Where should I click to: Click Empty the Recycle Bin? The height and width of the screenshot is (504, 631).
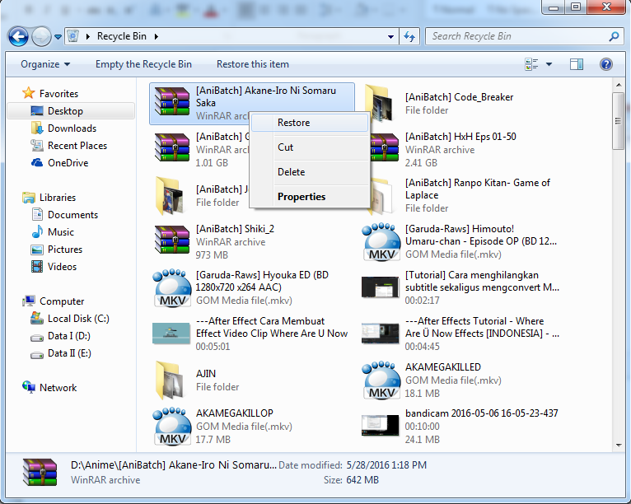143,64
